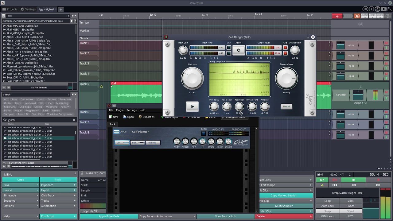Toggle the Snap option
Viewport: 393px width, 221px height.
coord(327,211)
